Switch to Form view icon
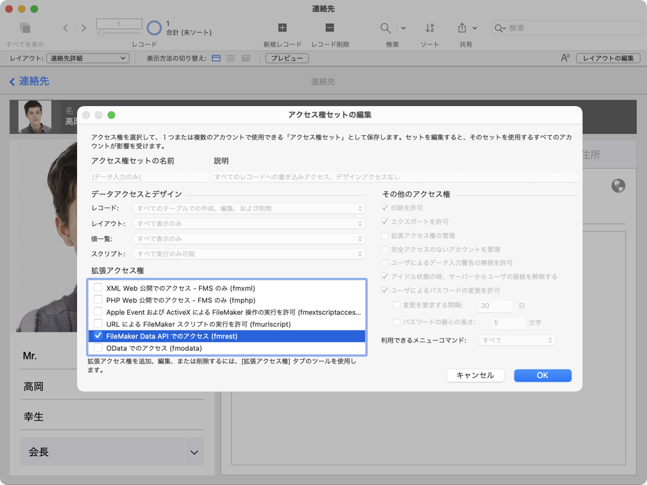Screen dimensions: 647x485 click(x=216, y=58)
